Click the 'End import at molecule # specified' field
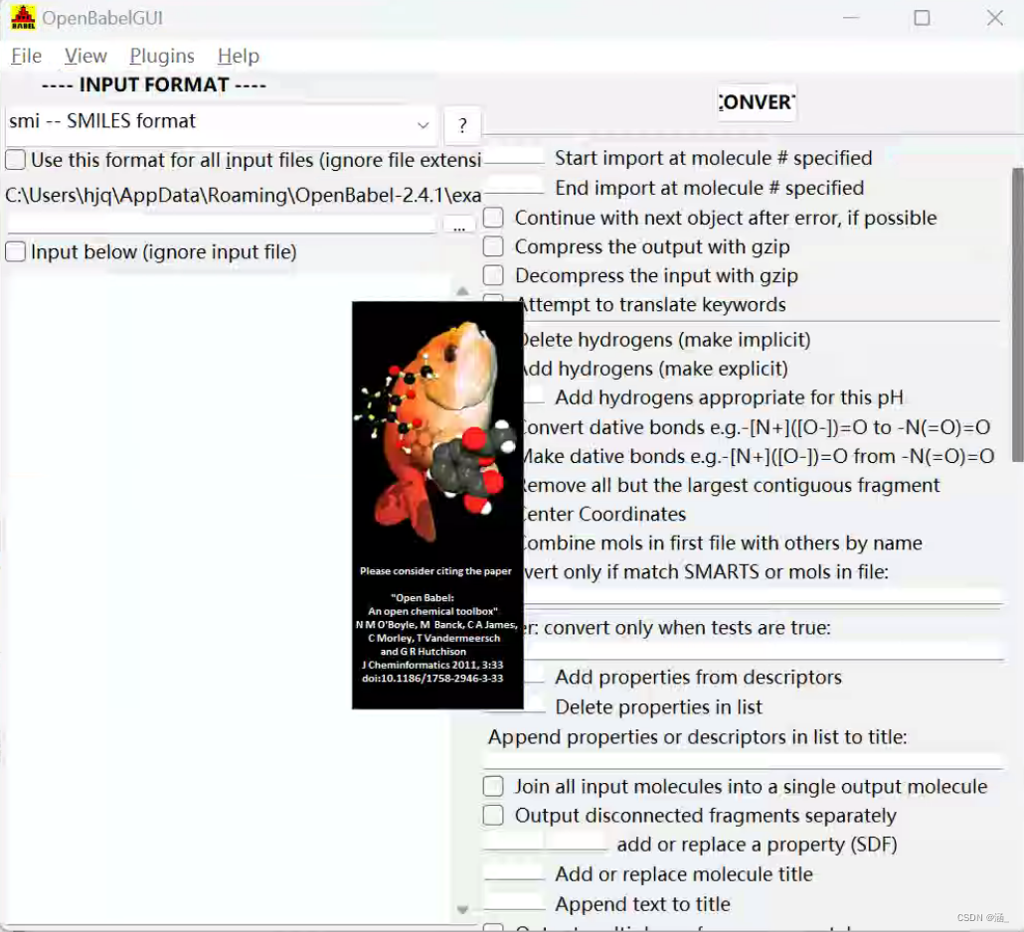 [x=514, y=186]
